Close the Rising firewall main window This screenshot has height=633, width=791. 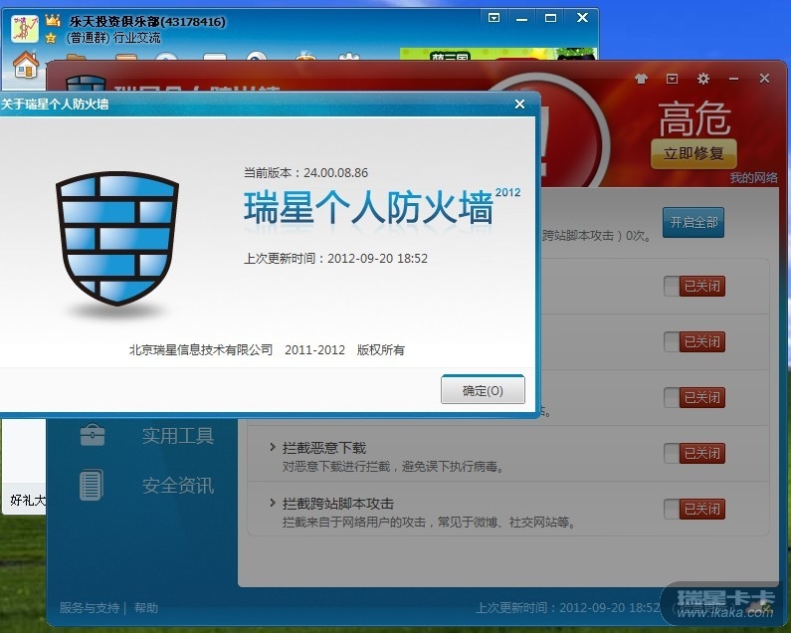[x=764, y=79]
